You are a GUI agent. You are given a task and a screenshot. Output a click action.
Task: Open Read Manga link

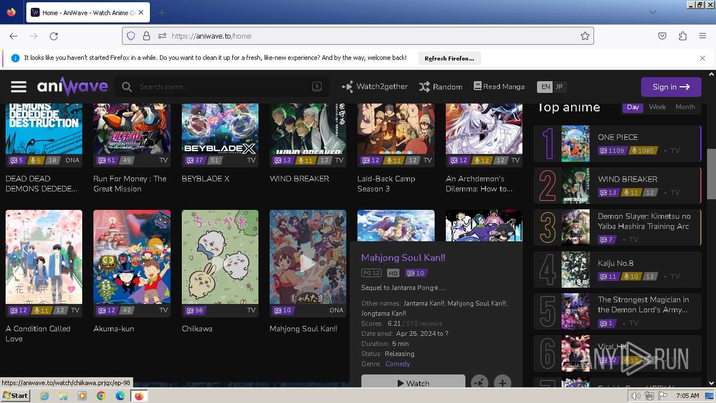click(499, 86)
